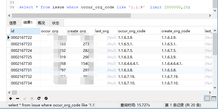
Task: Click create_org cell 1540
Action: pos(81,64)
